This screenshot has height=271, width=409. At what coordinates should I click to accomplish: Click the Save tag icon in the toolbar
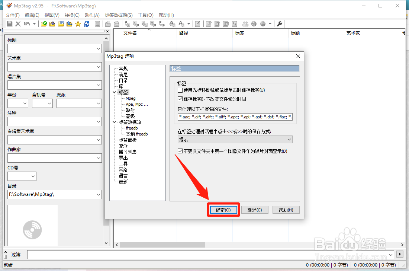click(10, 24)
